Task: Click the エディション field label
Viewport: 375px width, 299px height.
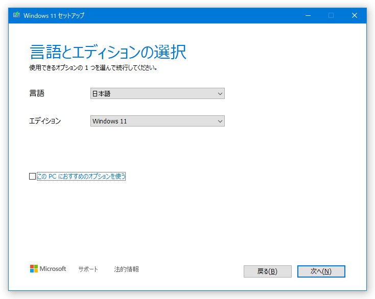Action: click(45, 121)
